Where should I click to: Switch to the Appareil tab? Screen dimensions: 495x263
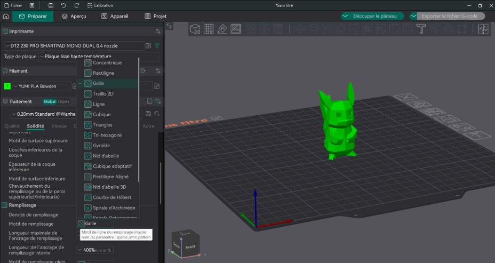click(115, 16)
